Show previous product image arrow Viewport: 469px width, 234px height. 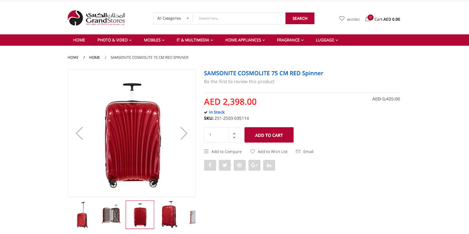click(80, 133)
